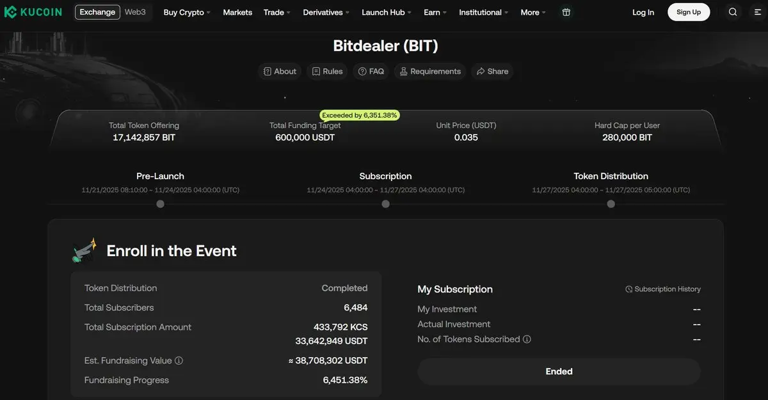Viewport: 768px width, 400px height.
Task: Click the Enroll in the Event megaphone icon
Action: pos(84,250)
